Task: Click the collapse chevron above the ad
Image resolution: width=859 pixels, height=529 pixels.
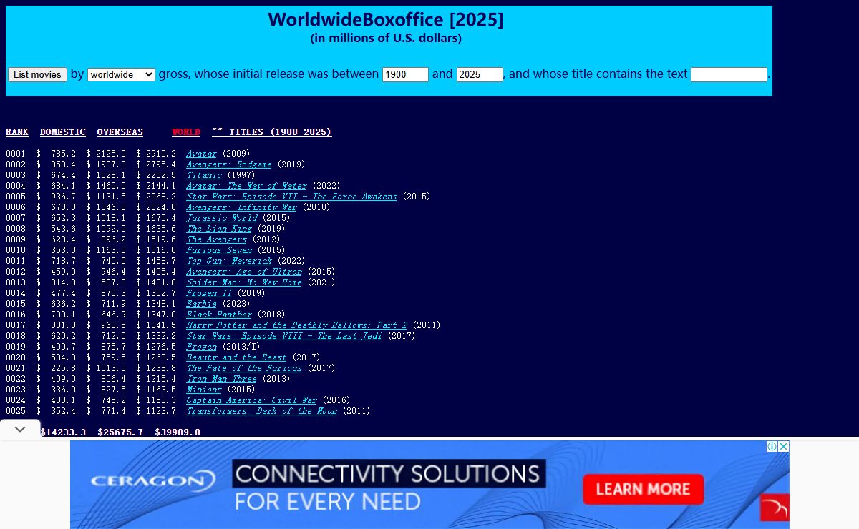Action: tap(20, 429)
